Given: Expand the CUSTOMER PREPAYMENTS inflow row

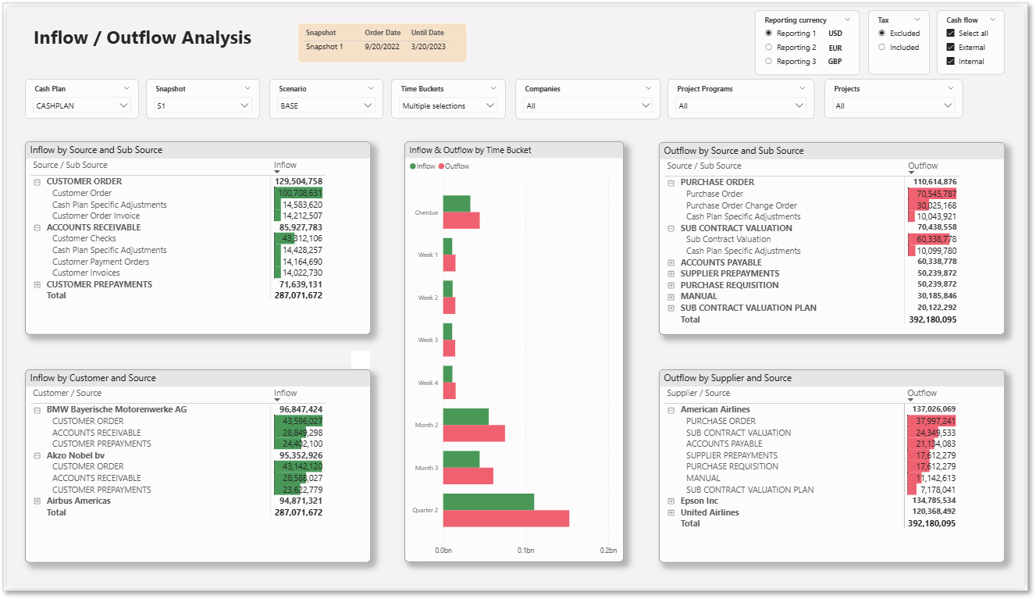Looking at the screenshot, I should [x=37, y=285].
